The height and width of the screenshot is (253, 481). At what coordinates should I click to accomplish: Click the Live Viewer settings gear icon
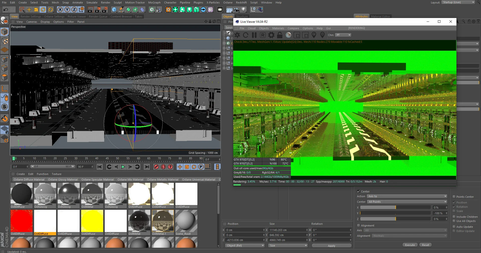[x=271, y=35]
